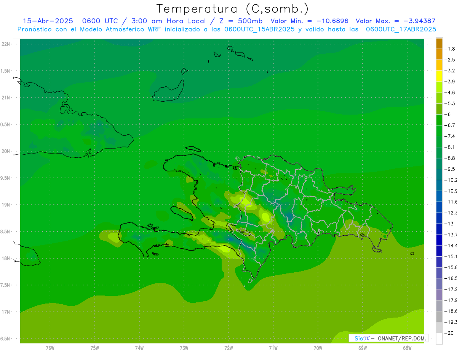Screen dimensions: 457x353
Task: Click the '22N' latitude label
Action: coord(6,44)
